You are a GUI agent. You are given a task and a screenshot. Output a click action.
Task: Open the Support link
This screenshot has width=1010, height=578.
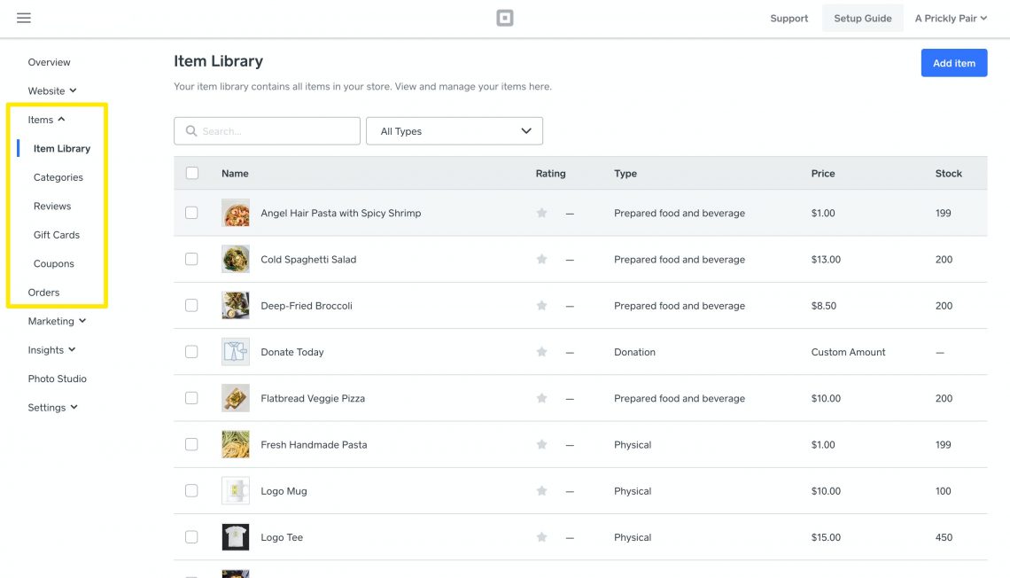click(789, 18)
